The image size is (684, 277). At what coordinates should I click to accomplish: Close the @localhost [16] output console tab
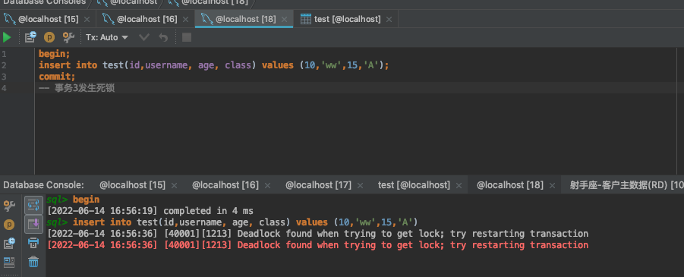click(267, 185)
